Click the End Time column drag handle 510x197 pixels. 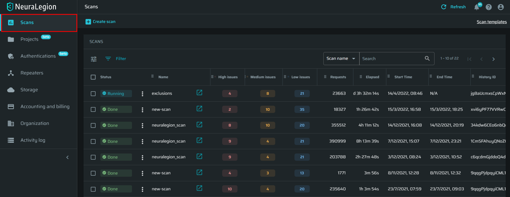[x=431, y=76]
